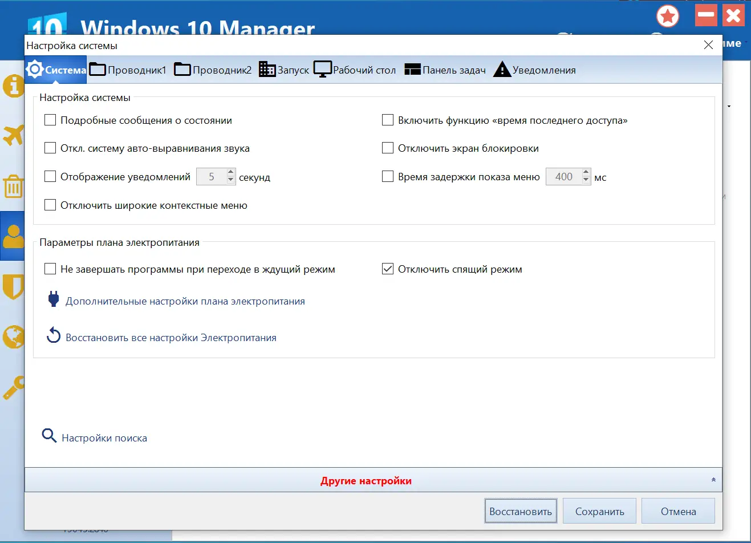Click the globe network icon in sidebar
The image size is (751, 543).
pos(13,337)
